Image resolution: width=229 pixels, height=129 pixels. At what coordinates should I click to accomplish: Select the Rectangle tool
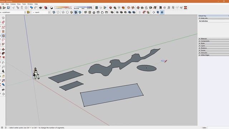[x=3, y=32]
